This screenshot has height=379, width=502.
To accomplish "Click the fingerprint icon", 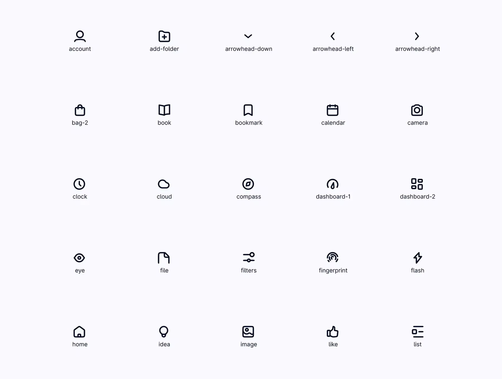I will click(x=333, y=257).
